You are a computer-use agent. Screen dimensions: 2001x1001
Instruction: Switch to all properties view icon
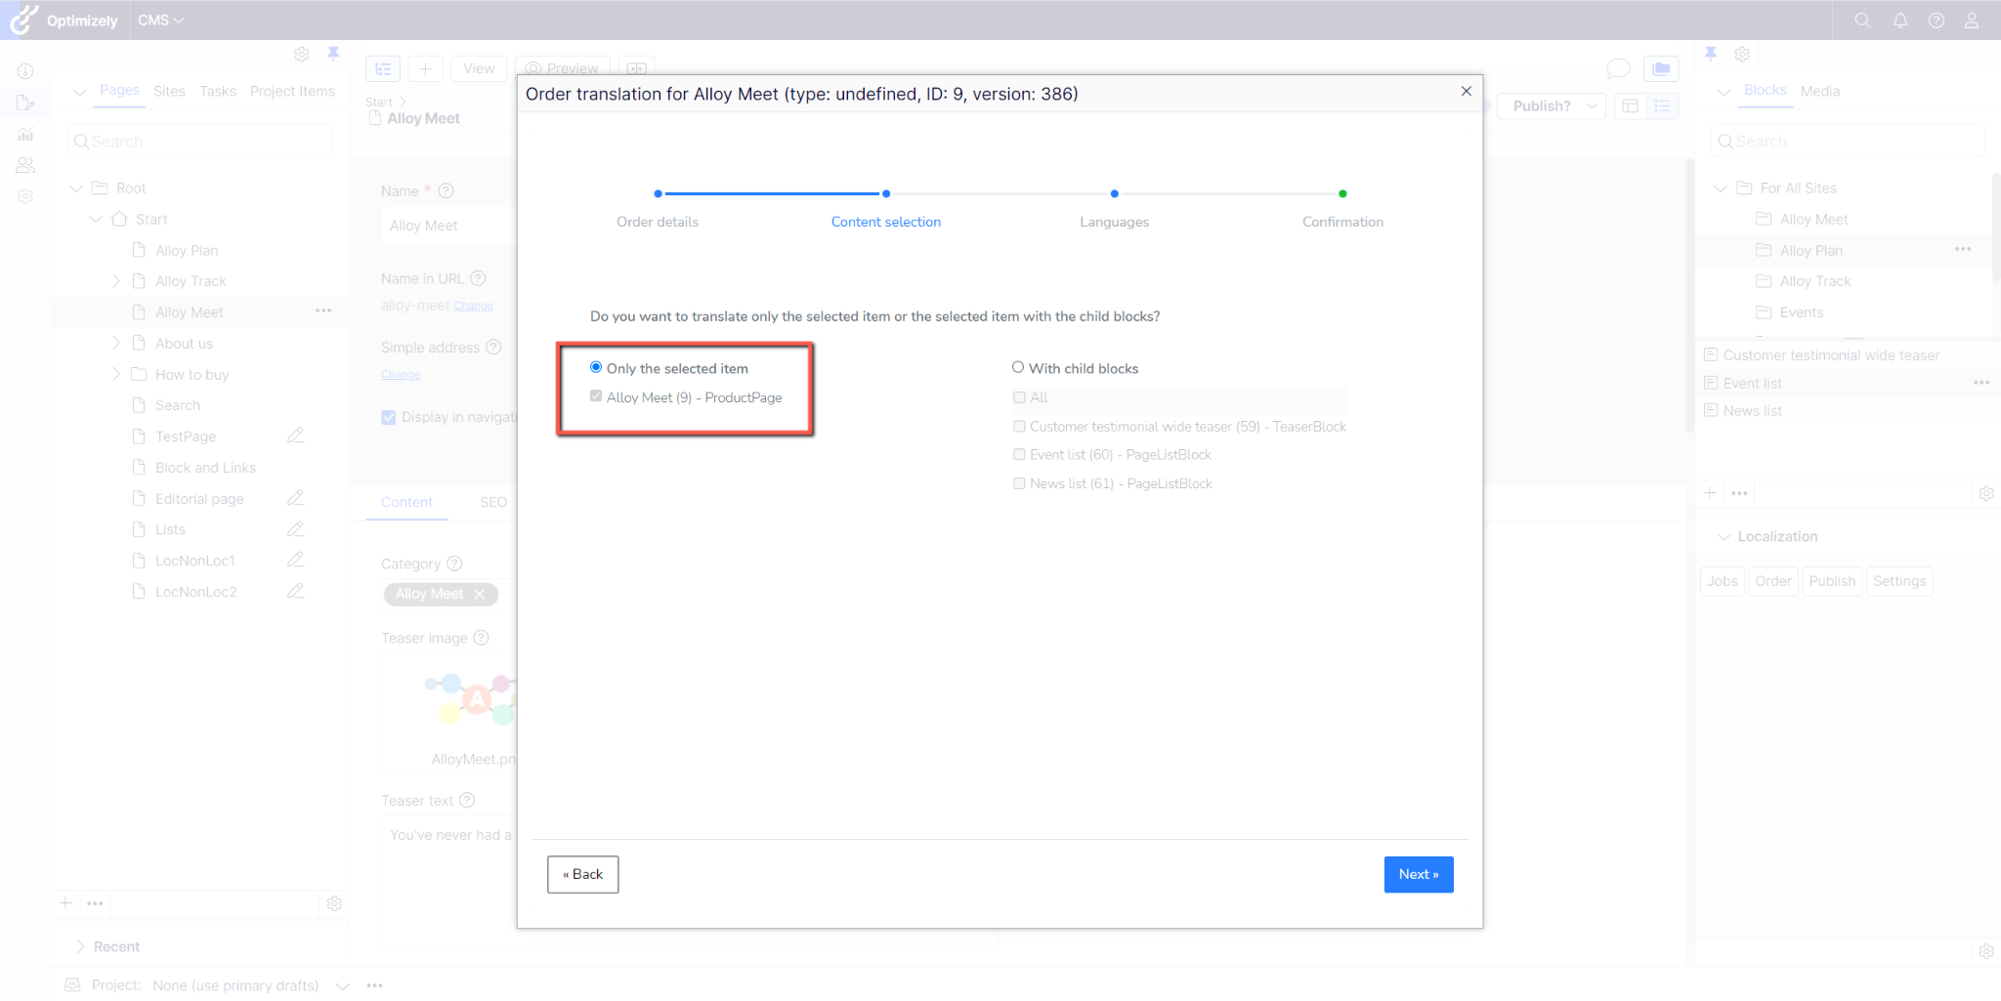pyautogui.click(x=1662, y=105)
